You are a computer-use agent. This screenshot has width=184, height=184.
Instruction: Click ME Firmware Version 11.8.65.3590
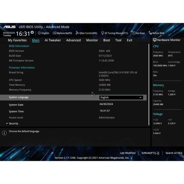(106, 60)
